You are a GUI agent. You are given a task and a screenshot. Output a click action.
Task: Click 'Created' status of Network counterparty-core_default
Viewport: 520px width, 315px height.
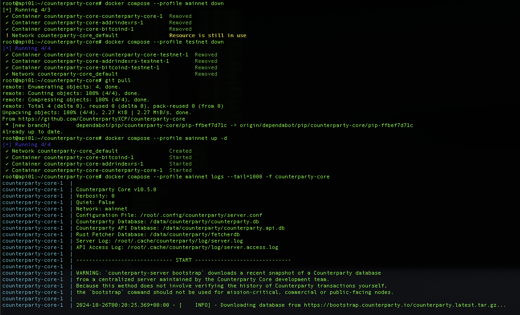180,151
